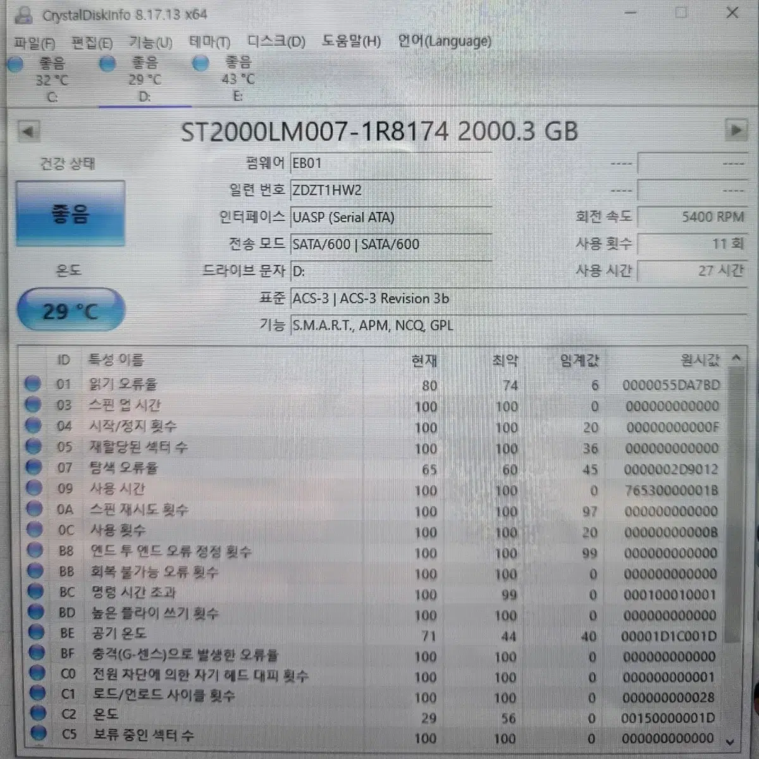Click the 29 °C temperature button
The image size is (759, 759).
70,311
